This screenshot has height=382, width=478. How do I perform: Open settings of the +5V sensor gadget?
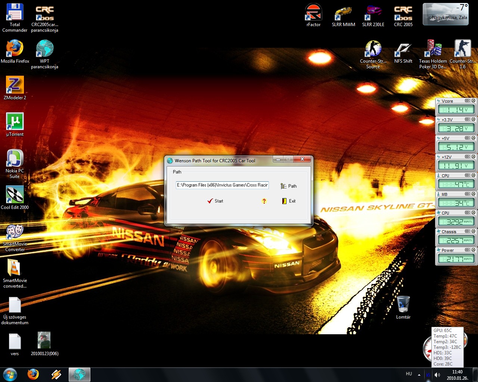click(468, 138)
